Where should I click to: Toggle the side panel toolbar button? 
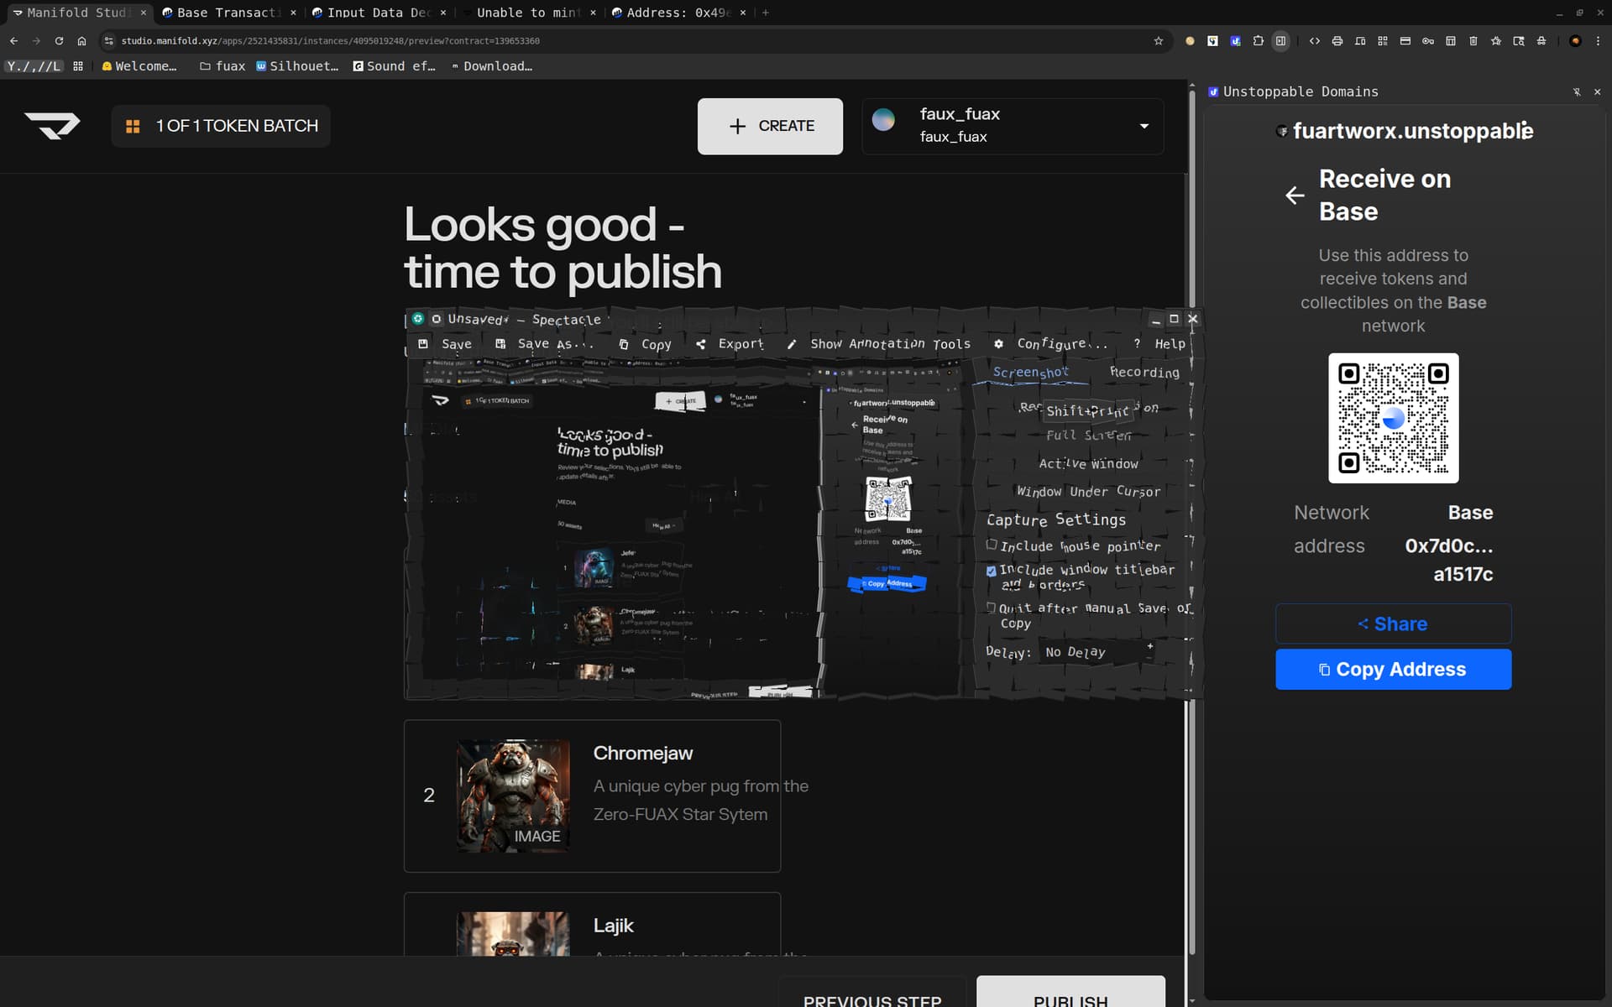[1280, 40]
